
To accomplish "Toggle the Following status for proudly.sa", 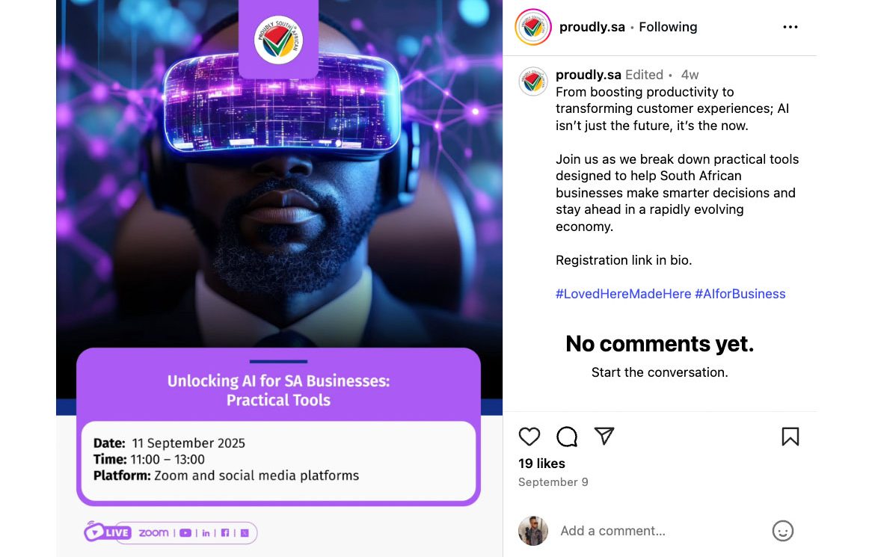I will click(667, 27).
